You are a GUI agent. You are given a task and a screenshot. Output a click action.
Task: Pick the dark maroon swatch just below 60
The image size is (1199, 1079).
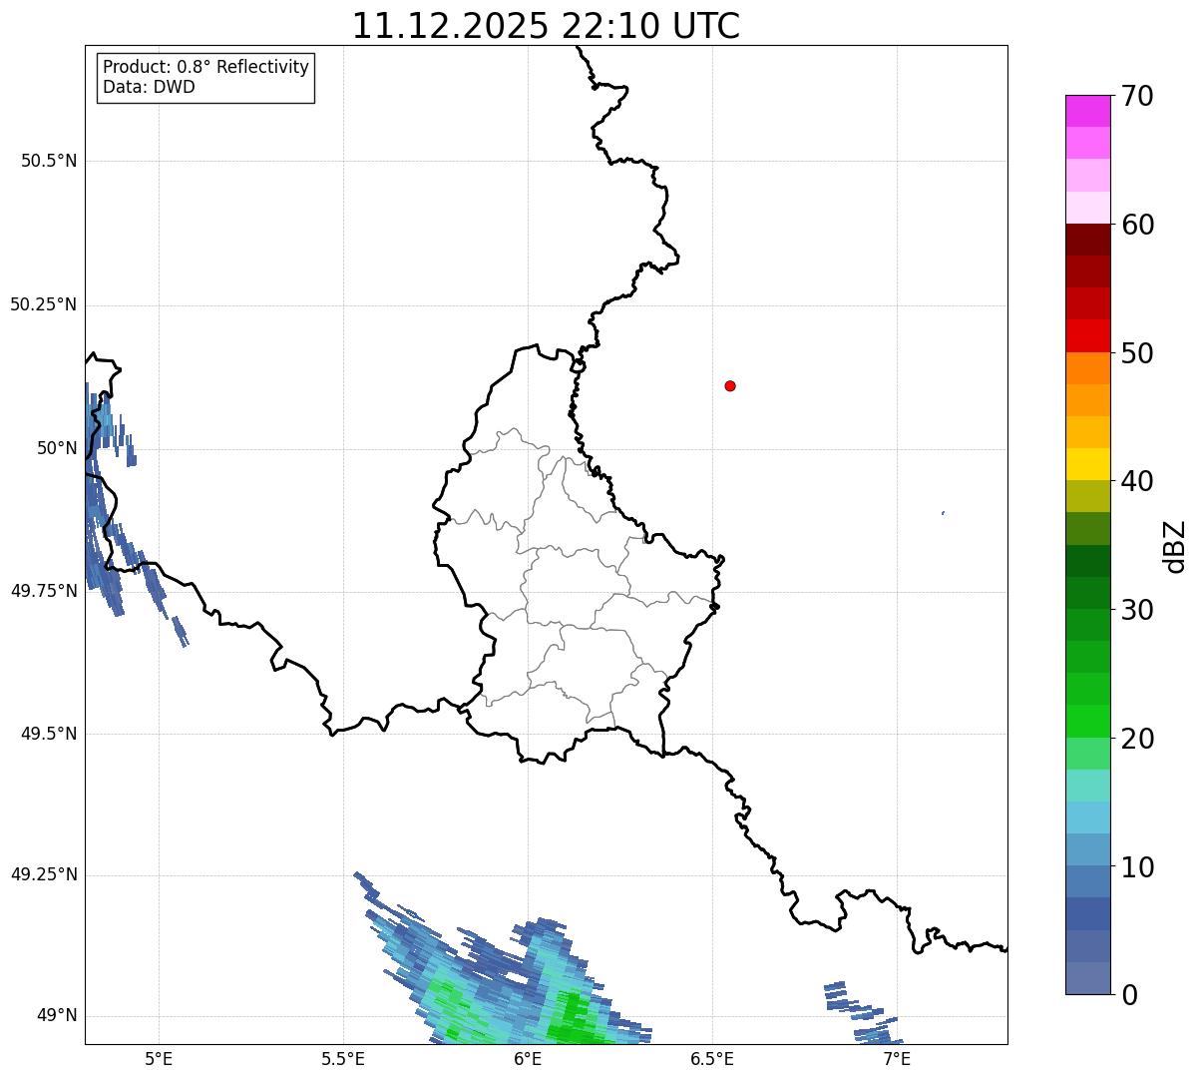coord(1087,240)
